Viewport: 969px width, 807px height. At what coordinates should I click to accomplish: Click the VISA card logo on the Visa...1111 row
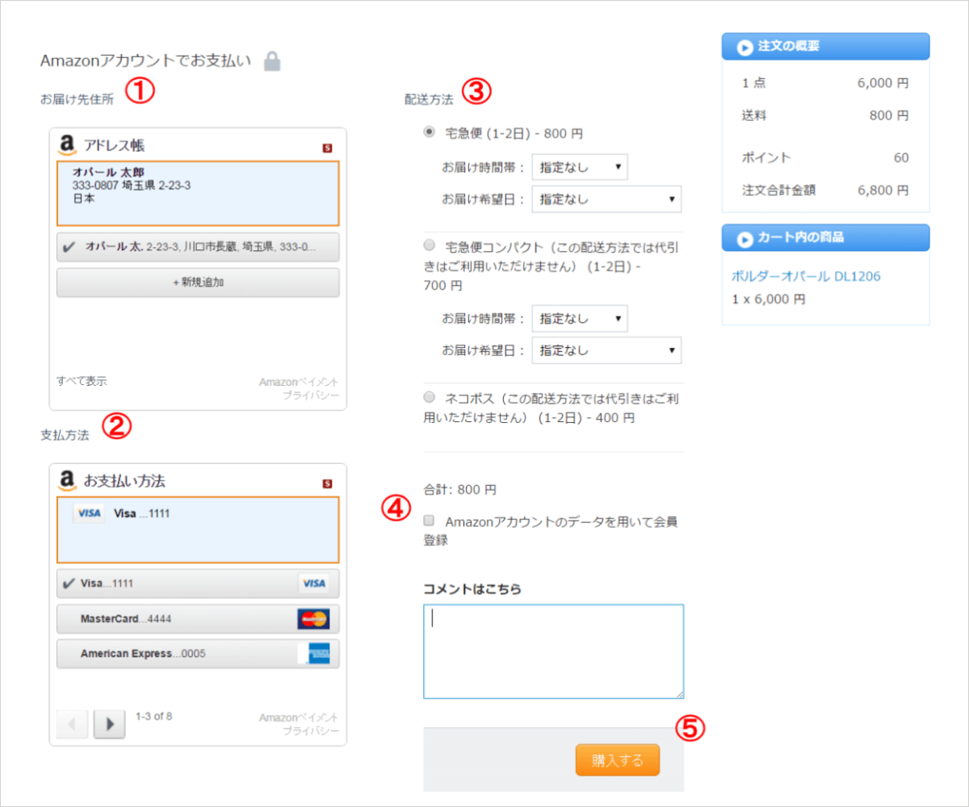313,583
